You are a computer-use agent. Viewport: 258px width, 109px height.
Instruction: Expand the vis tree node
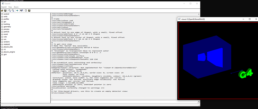point(2,49)
